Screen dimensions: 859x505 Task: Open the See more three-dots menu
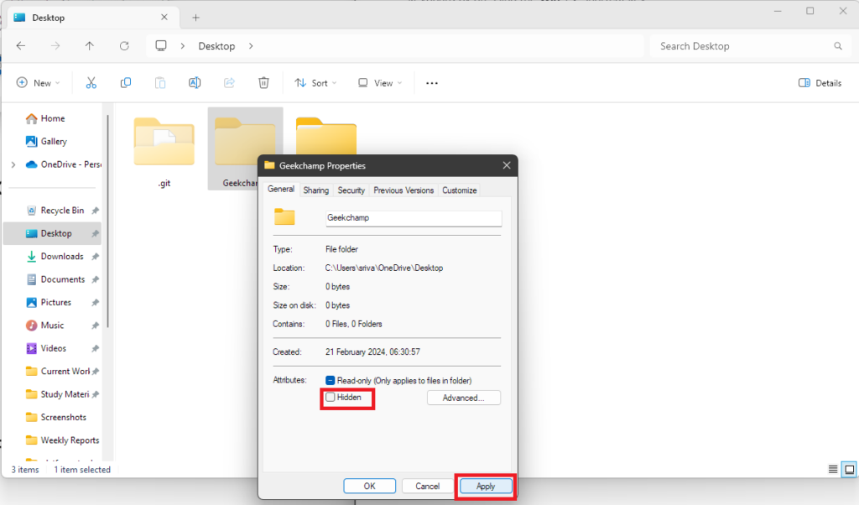[x=432, y=83]
